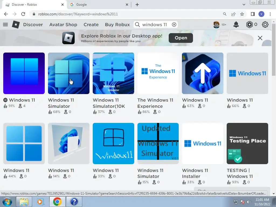Clear the windows 11 search text
Image resolution: width=276 pixels, height=207 pixels.
pos(174,25)
